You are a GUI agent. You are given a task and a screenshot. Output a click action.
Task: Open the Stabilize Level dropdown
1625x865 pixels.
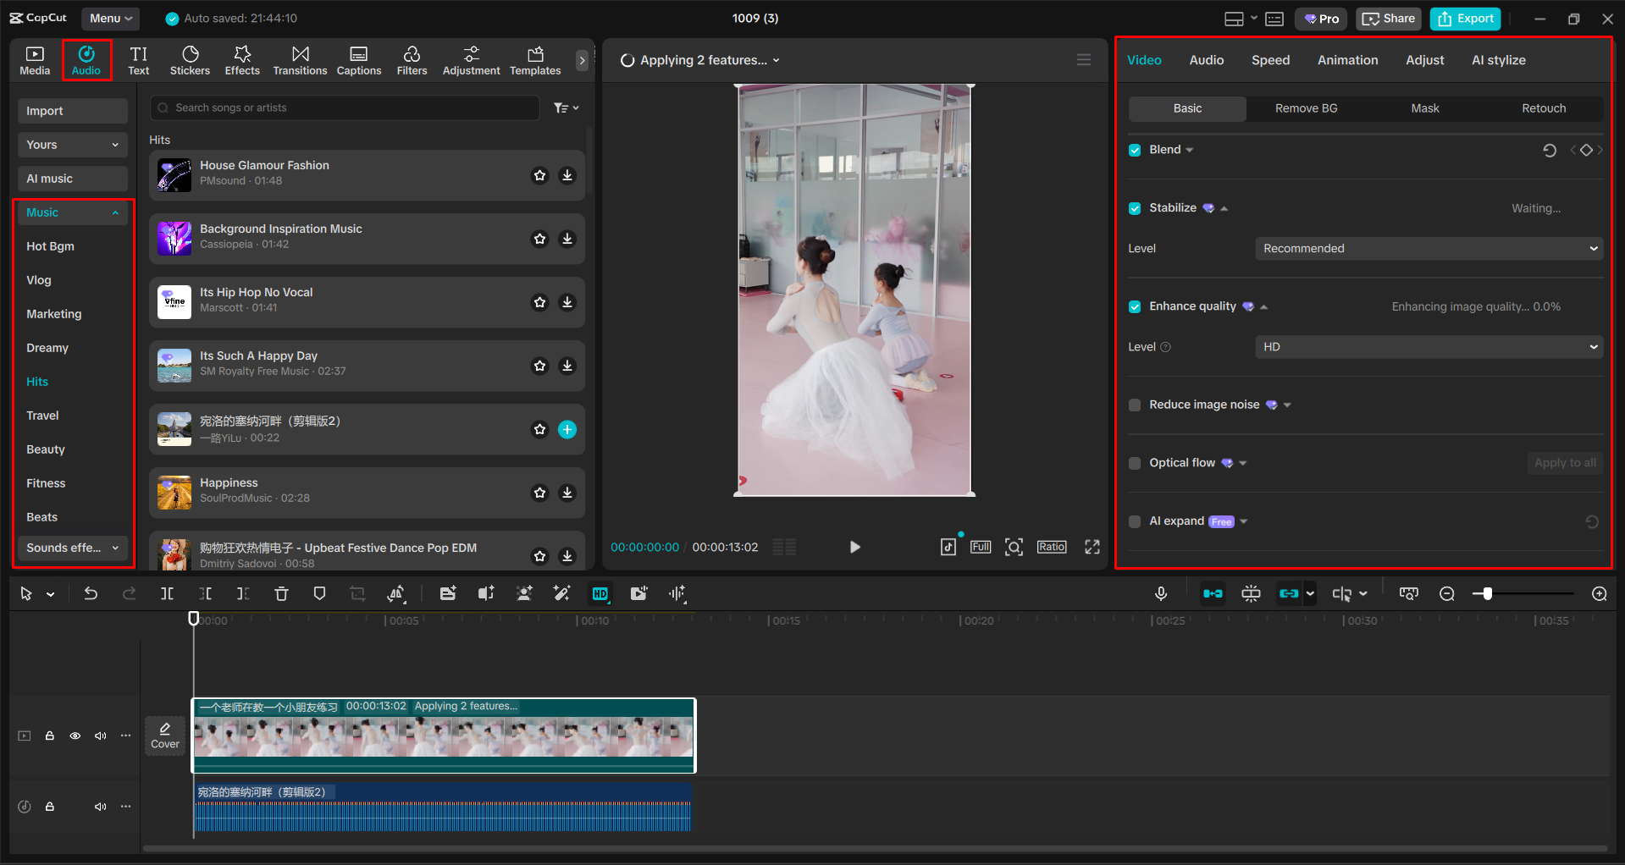[1427, 248]
